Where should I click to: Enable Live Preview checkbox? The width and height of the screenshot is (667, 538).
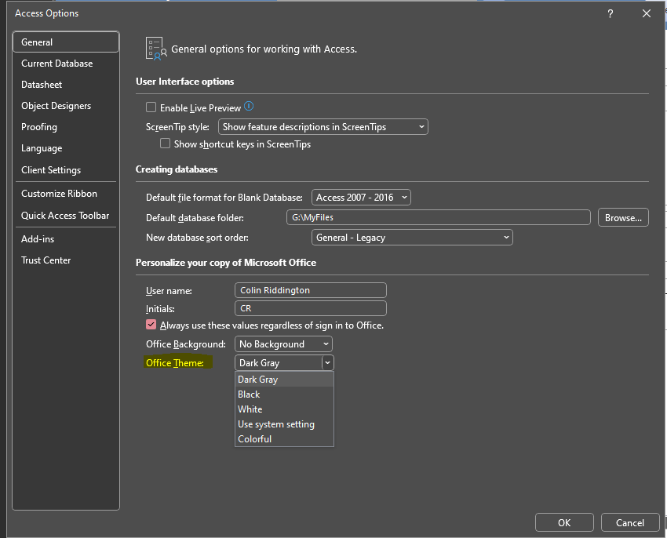(x=151, y=107)
